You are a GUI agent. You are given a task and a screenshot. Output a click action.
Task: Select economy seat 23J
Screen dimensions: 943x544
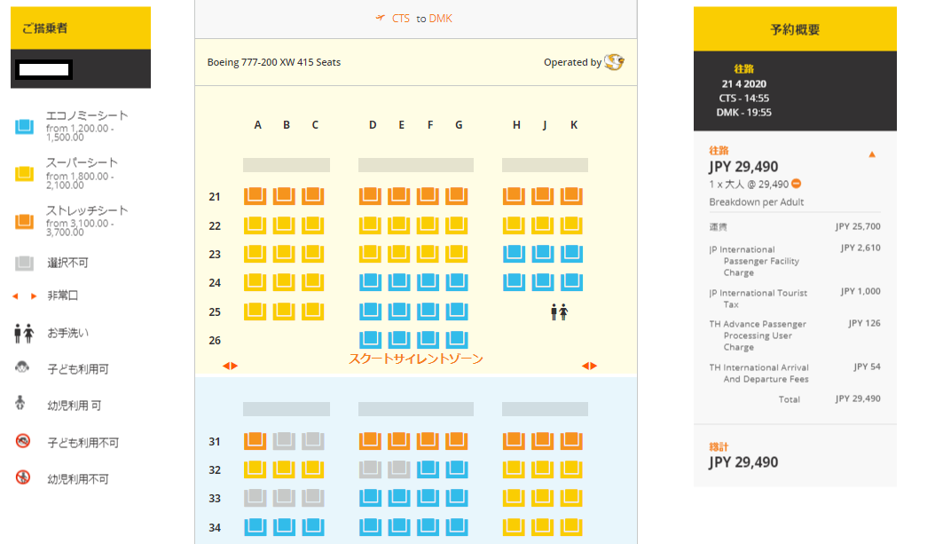tap(542, 253)
